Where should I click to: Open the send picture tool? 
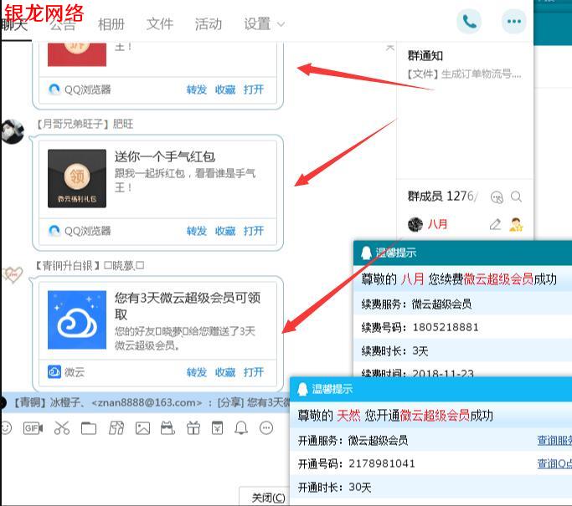[142, 428]
